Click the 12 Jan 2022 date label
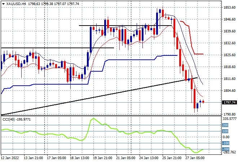The height and width of the screenshot is (162, 238). [x=10, y=158]
